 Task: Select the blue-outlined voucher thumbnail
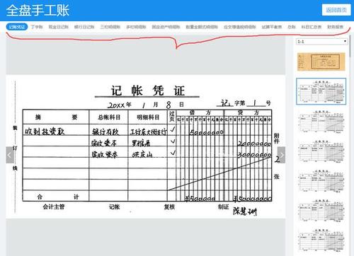tap(321, 91)
